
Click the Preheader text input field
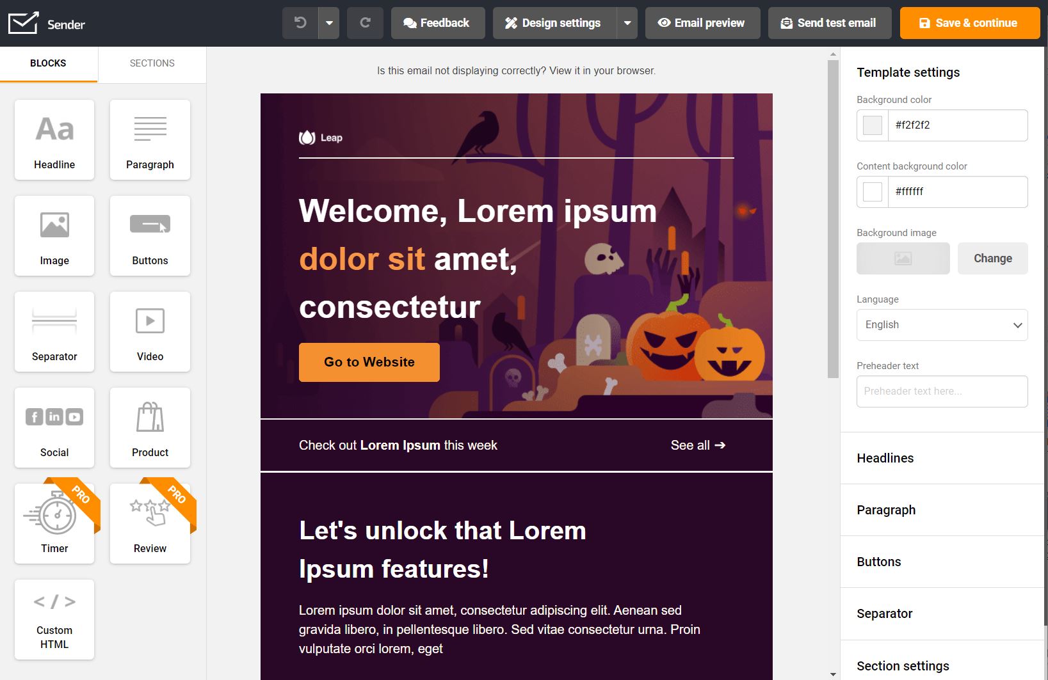tap(942, 391)
